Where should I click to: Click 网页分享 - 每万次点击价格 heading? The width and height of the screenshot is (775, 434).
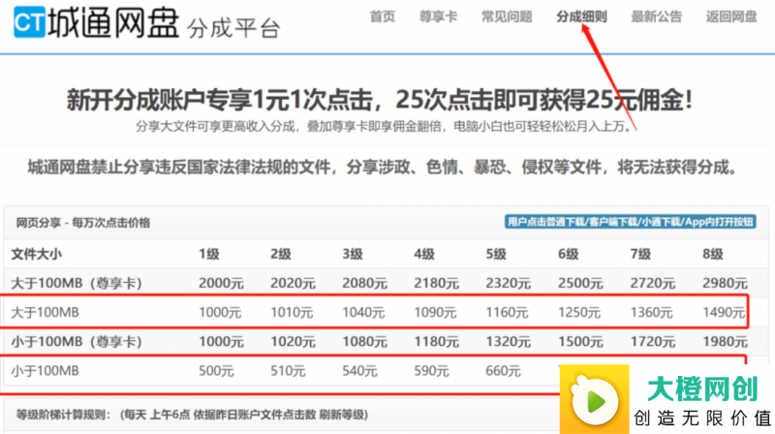[83, 223]
